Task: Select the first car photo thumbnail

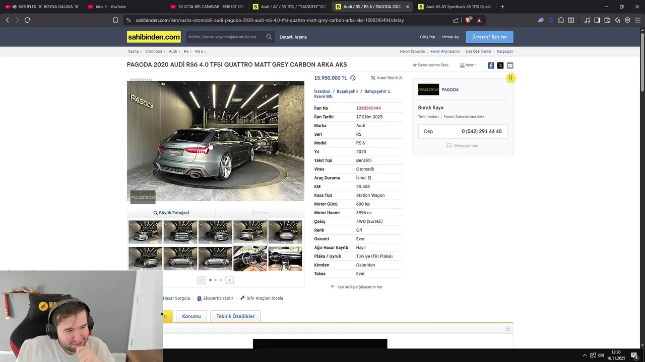Action: (x=145, y=232)
